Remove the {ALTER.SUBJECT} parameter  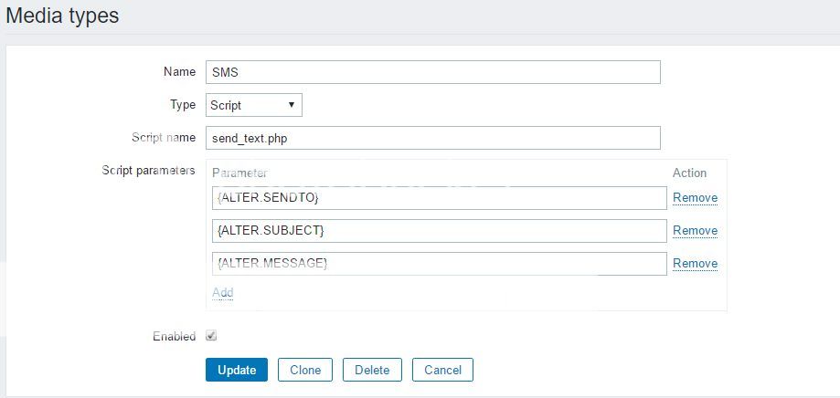click(695, 231)
